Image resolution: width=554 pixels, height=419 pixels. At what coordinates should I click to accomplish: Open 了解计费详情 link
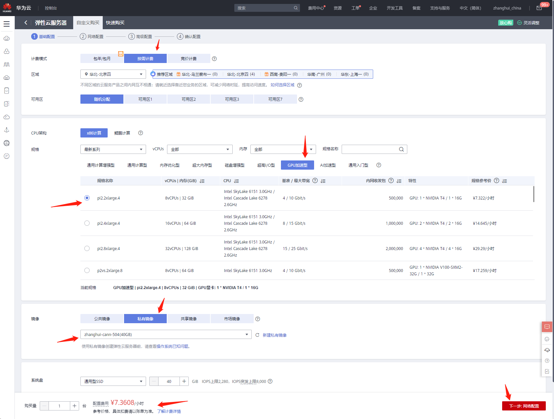tap(169, 411)
